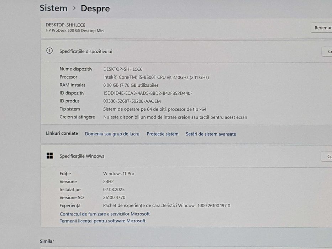Open the Protecție sistem link
Image resolution: width=332 pixels, height=249 pixels.
[162, 134]
